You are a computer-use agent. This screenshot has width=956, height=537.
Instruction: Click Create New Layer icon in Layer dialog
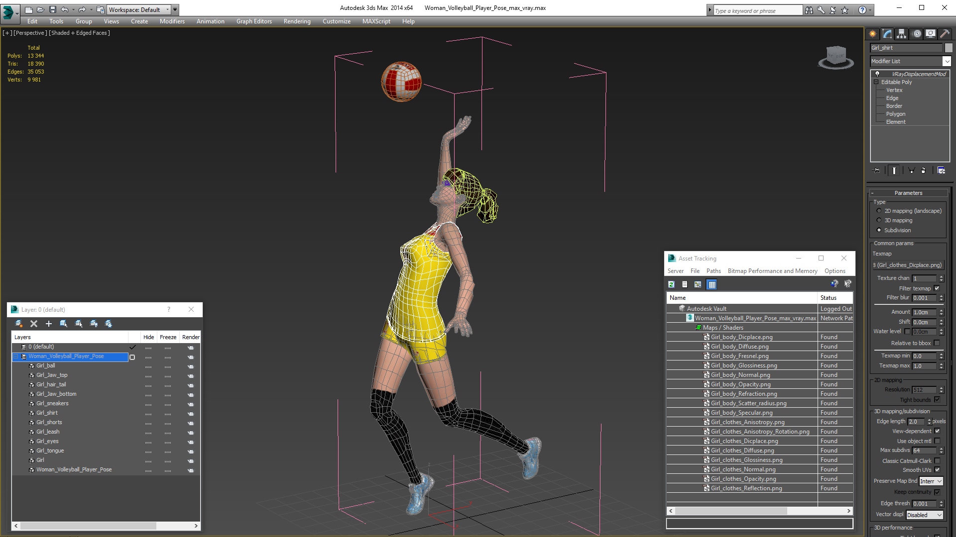click(x=19, y=324)
